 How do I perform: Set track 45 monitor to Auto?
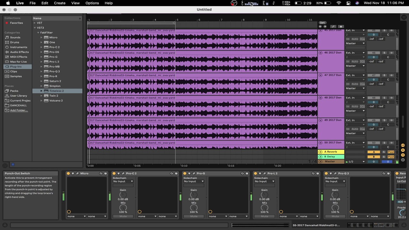pyautogui.click(x=355, y=39)
